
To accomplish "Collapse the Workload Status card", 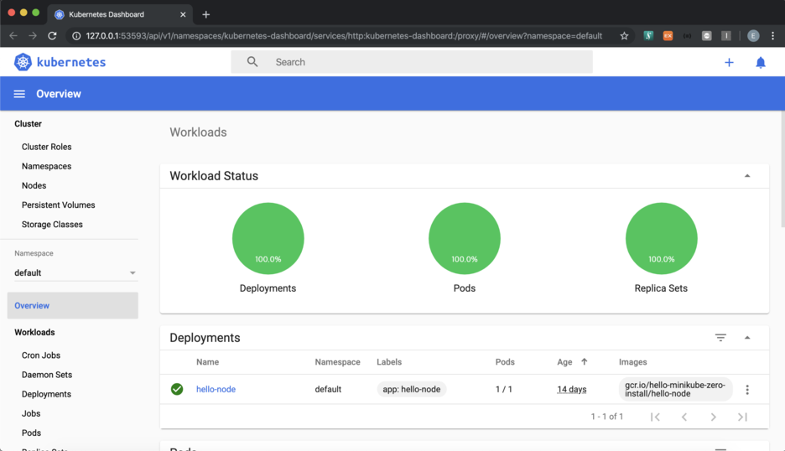I will tap(747, 176).
